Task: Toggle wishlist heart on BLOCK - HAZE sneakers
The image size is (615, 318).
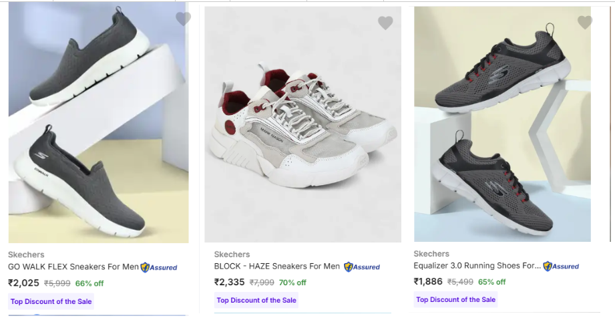Action: [x=385, y=23]
